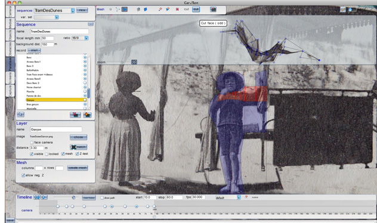This screenshot has height=223, width=377.
Task: Toggle the highlighted 'cut' face button
Action: coord(196,10)
